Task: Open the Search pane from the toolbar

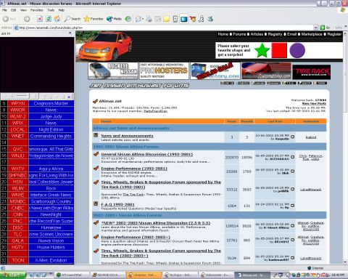Action: 72,19
